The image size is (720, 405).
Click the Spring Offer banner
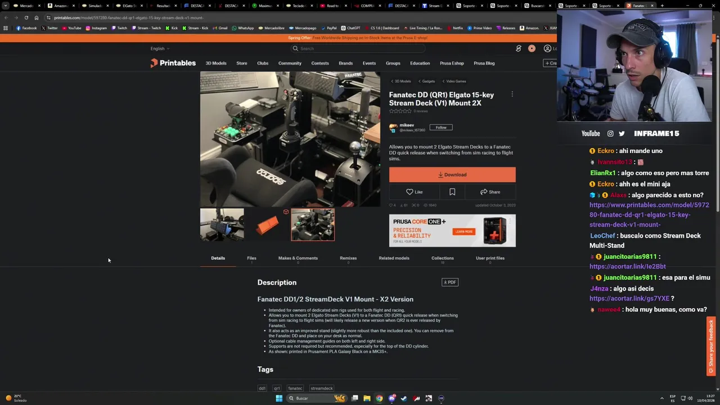click(358, 38)
